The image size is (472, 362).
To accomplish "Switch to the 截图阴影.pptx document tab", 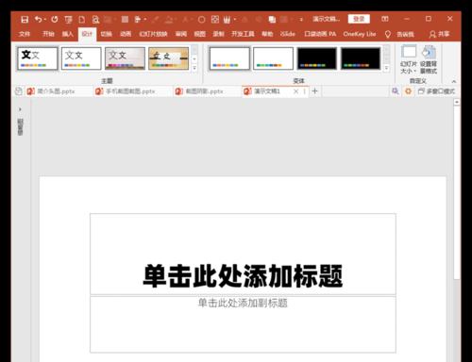I will (199, 91).
